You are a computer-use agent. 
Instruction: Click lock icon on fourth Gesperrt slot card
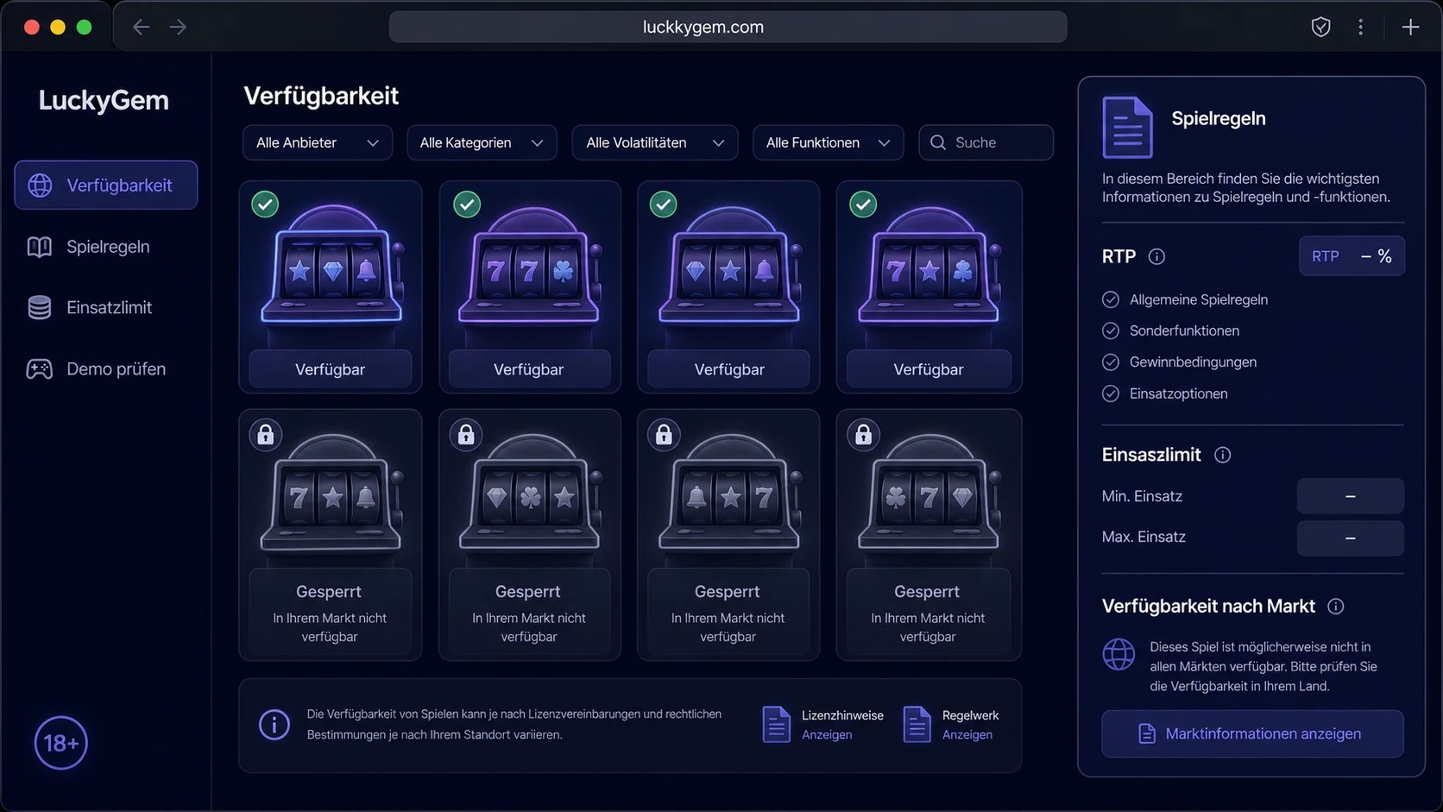tap(863, 434)
